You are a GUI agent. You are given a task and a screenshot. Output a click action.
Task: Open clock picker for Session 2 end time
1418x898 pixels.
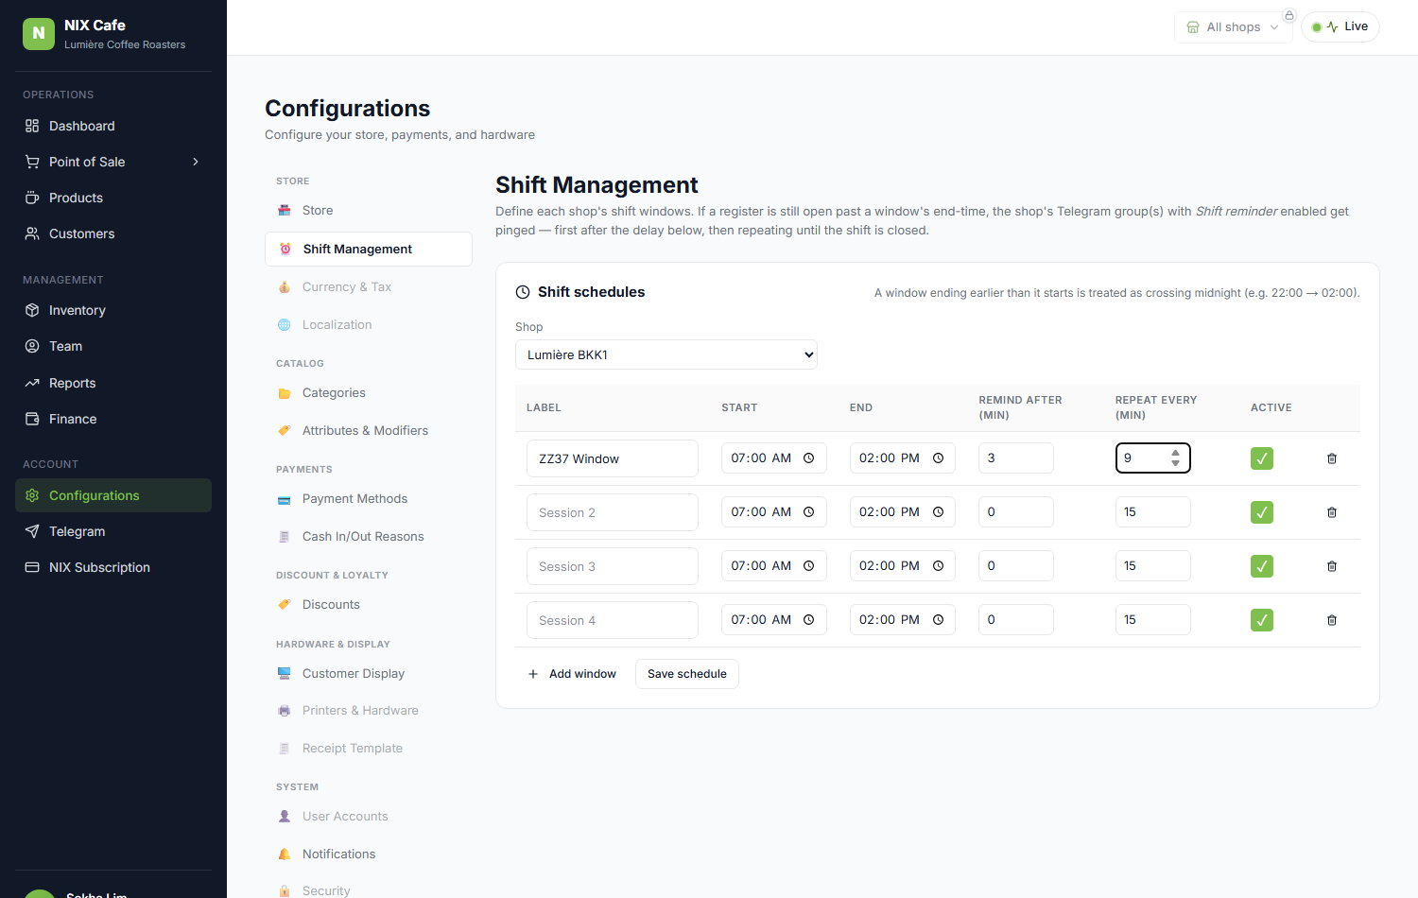point(939,512)
